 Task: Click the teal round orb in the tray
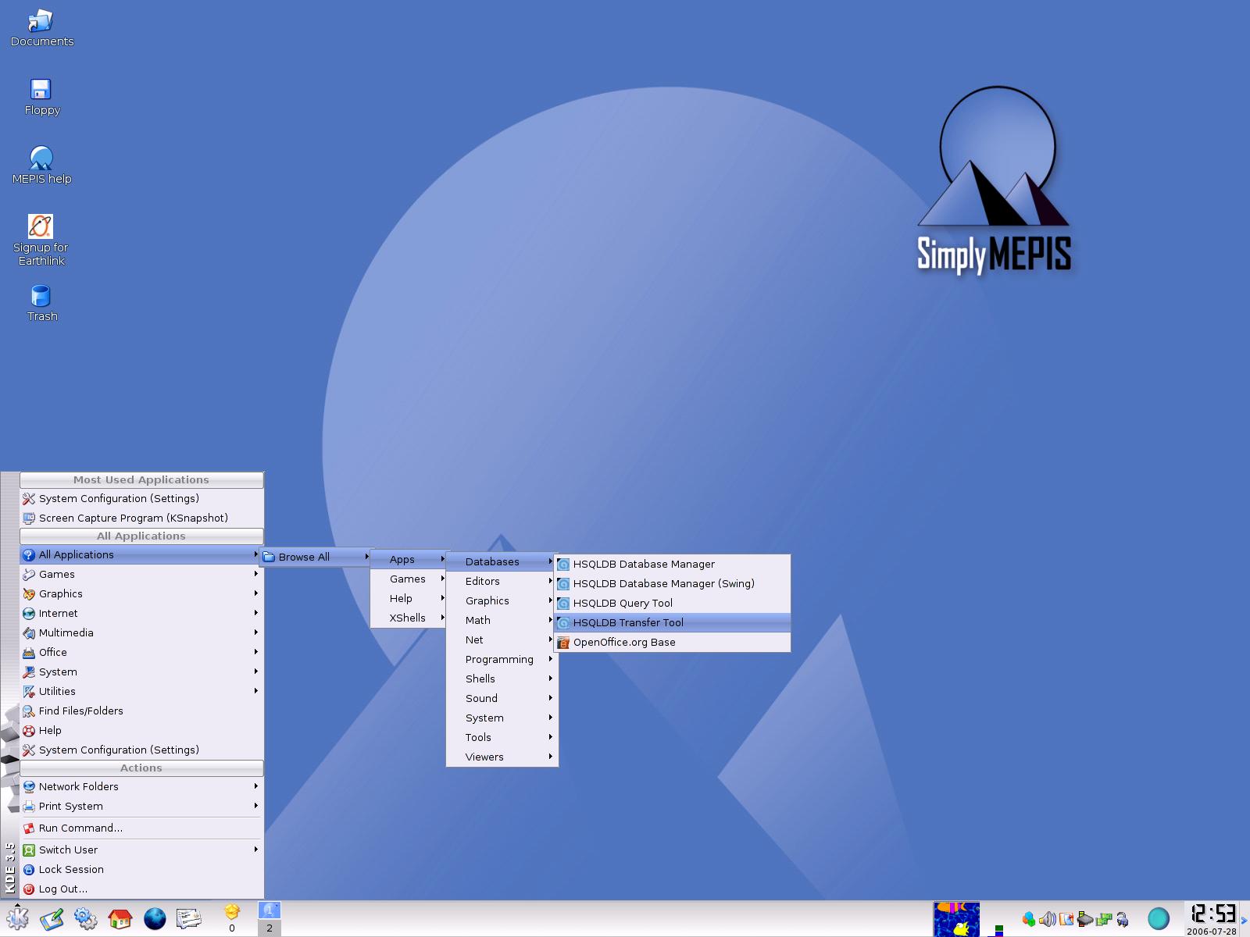(x=1159, y=919)
